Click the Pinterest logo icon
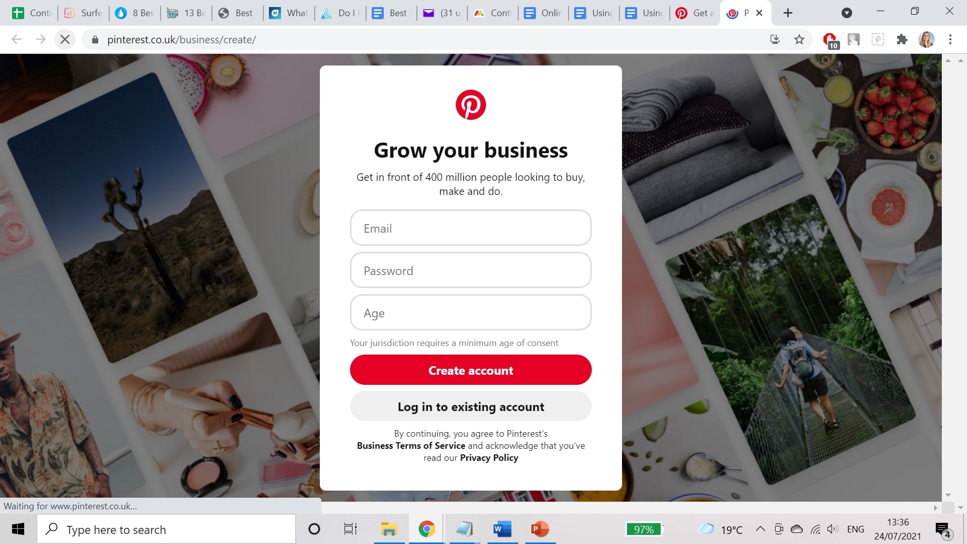The width and height of the screenshot is (967, 544). pos(471,104)
